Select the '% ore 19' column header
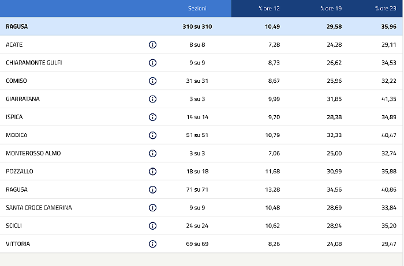 (331, 9)
